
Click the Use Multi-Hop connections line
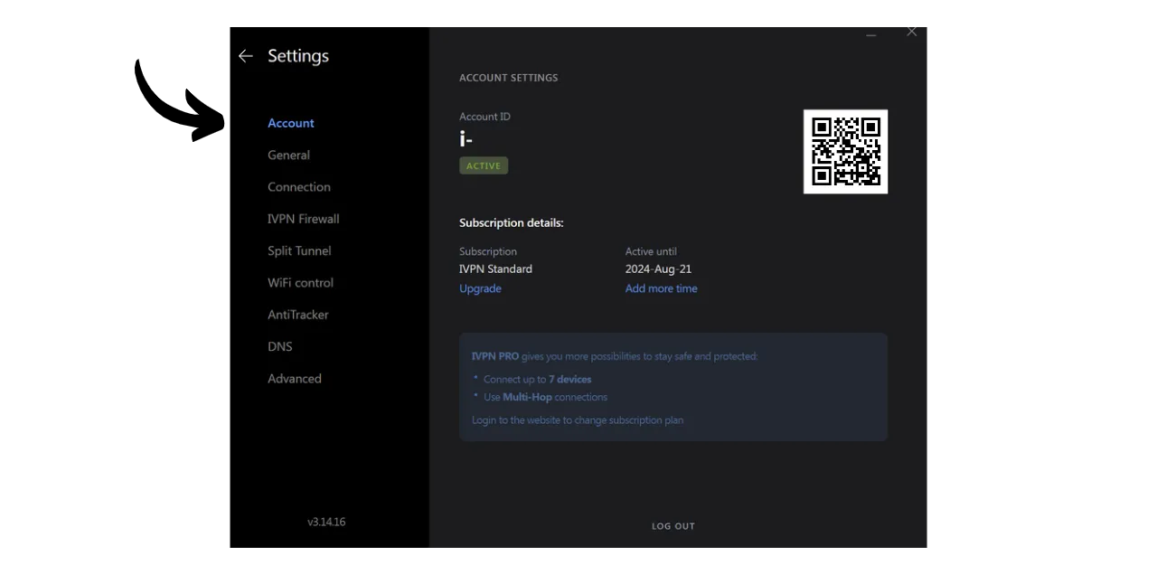tap(545, 397)
